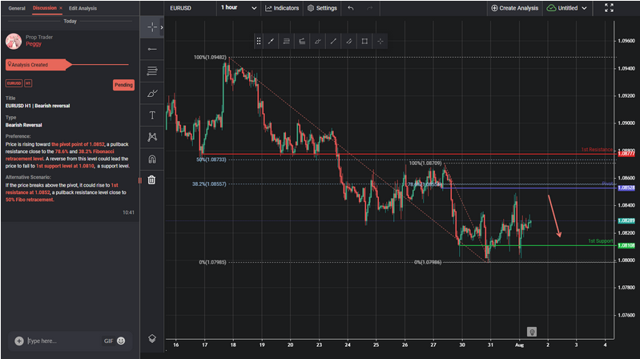Viewport: 640px width, 359px height.
Task: Select the brush drawing tool in sidebar
Action: (152, 93)
